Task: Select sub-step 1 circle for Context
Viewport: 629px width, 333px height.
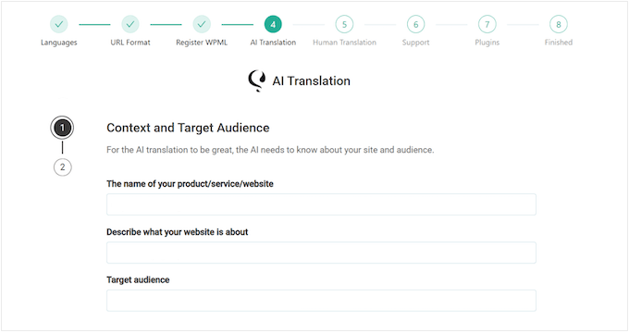Action: [x=62, y=128]
